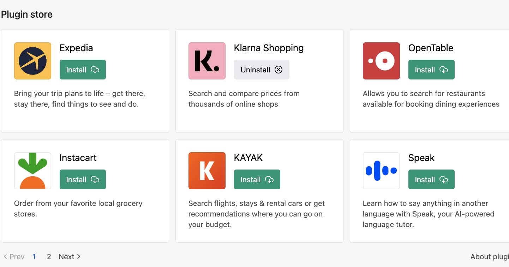
Task: Click the Plugin store heading
Action: pos(27,14)
